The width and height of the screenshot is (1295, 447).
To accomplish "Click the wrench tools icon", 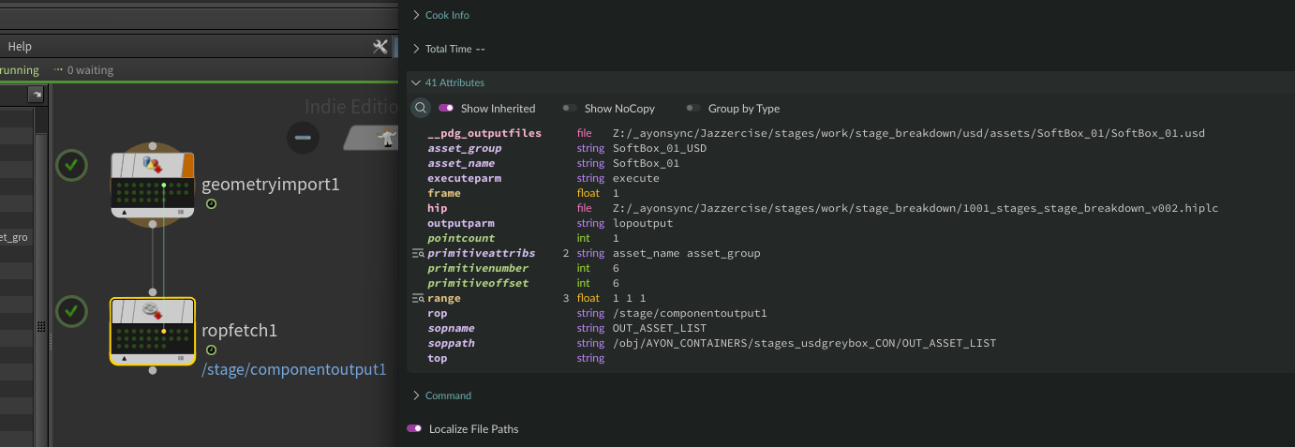I will [380, 47].
